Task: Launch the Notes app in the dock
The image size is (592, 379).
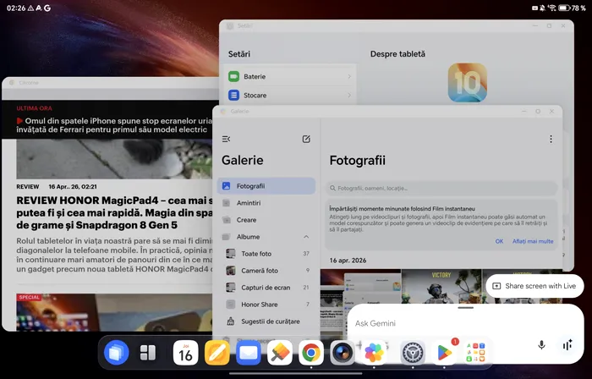Action: (x=217, y=353)
